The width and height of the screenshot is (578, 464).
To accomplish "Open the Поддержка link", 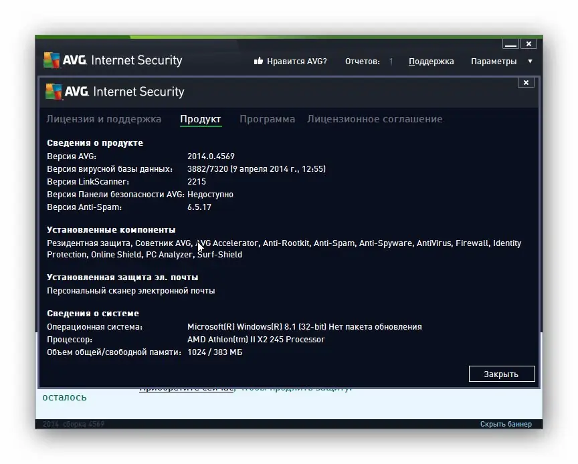I will tap(431, 62).
